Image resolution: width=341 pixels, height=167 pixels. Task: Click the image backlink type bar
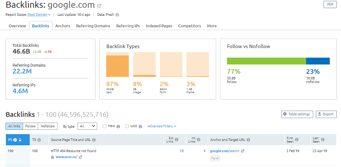tap(144, 64)
